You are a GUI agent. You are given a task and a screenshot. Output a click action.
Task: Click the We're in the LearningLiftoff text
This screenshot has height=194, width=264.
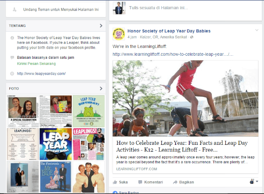tap(139, 47)
